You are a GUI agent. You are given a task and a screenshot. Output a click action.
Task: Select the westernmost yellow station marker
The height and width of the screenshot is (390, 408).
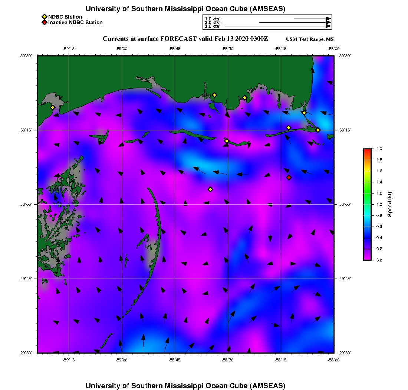click(x=53, y=107)
